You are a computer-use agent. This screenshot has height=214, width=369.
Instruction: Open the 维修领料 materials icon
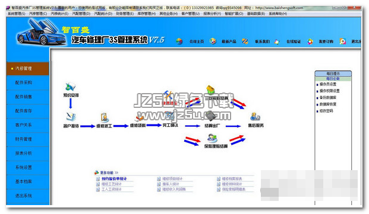click(139, 117)
